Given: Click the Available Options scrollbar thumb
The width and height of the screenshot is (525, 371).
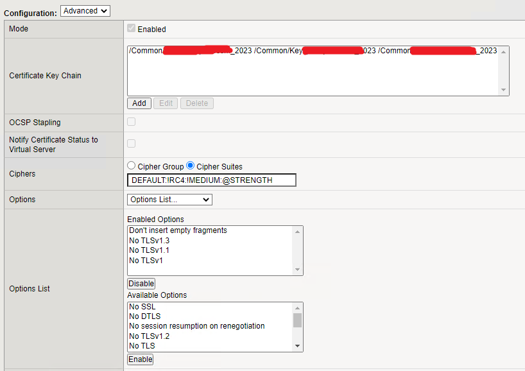Looking at the screenshot, I should [x=297, y=320].
